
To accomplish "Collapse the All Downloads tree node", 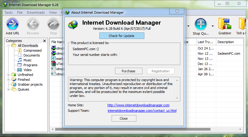I will tap(8, 46).
